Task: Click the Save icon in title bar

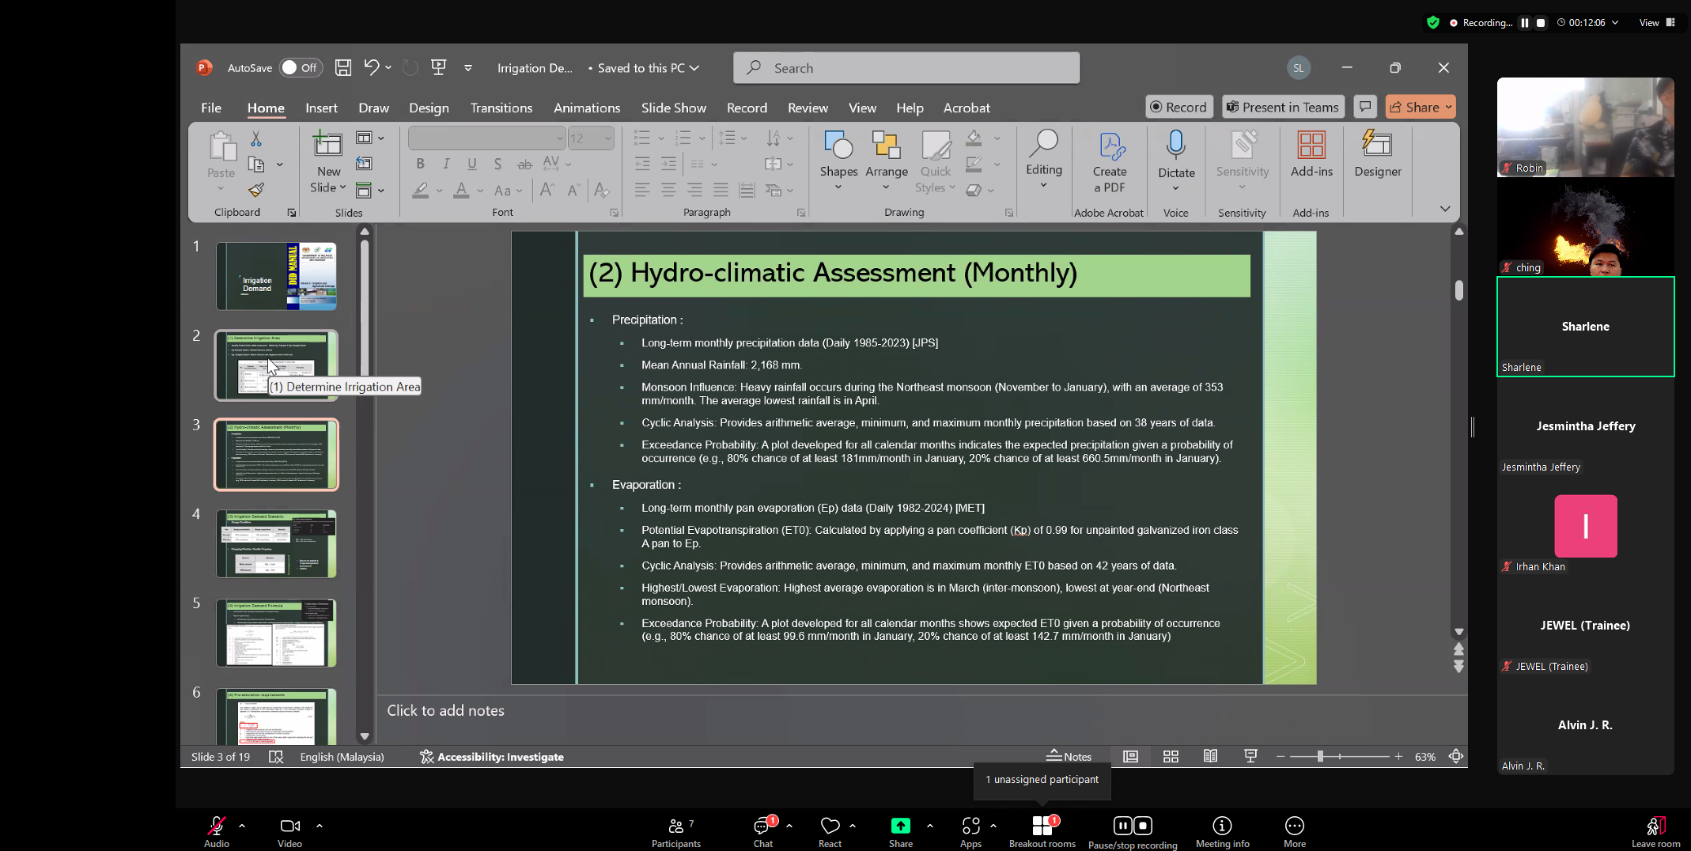Action: [342, 68]
